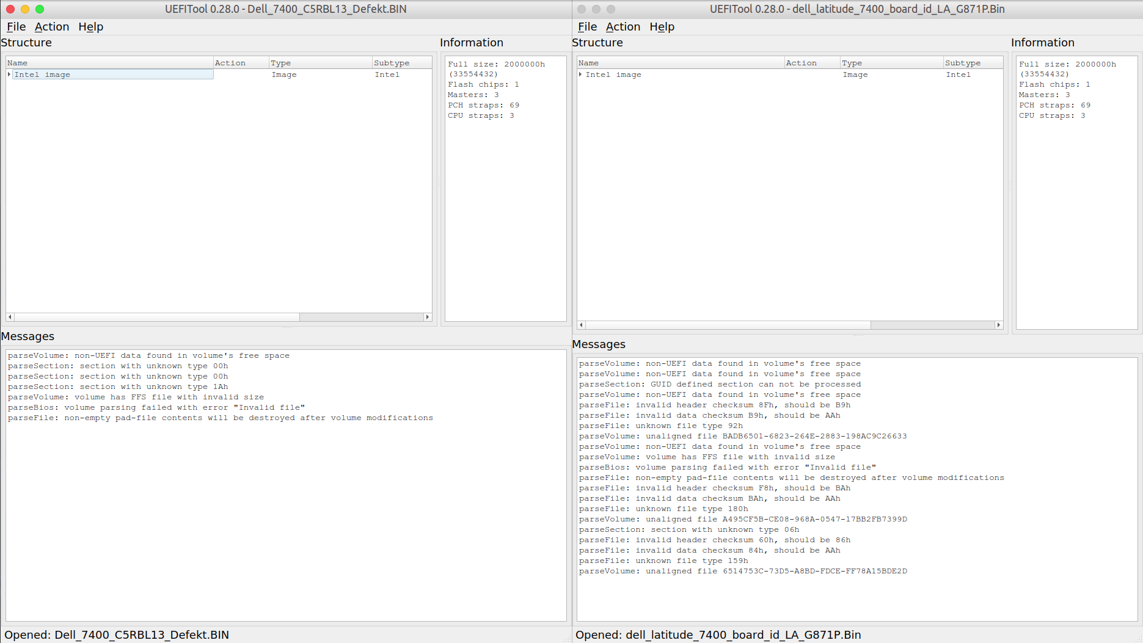Click title bar of dell_latitude_7400 UEFITool window
1143x643 pixels.
pyautogui.click(x=857, y=9)
